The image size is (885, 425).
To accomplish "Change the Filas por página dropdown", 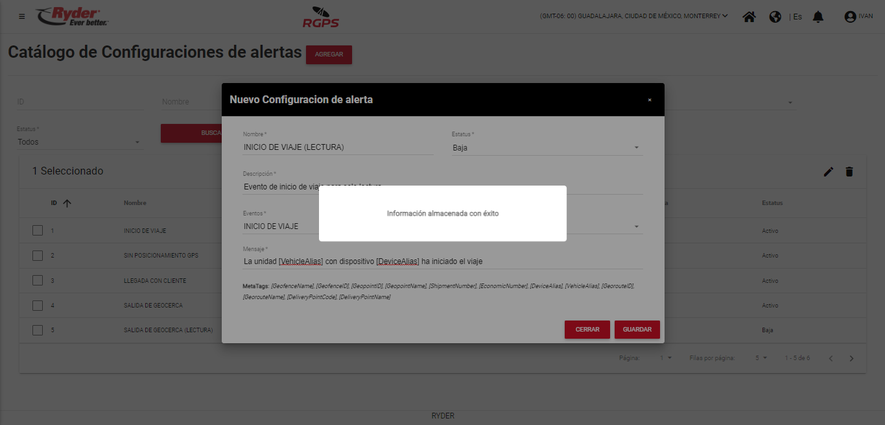I will pos(761,358).
